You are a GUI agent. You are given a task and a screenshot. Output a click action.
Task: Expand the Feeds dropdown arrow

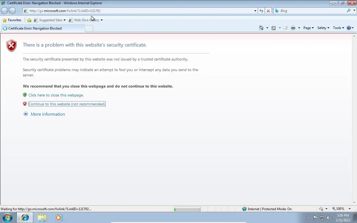(x=280, y=28)
